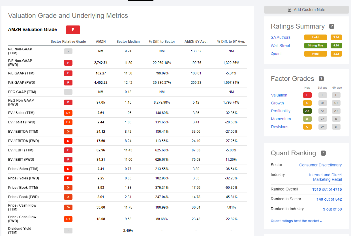Screen dimensions: 351x236
Task: Open SA Authors rating link
Action: (x=281, y=37)
